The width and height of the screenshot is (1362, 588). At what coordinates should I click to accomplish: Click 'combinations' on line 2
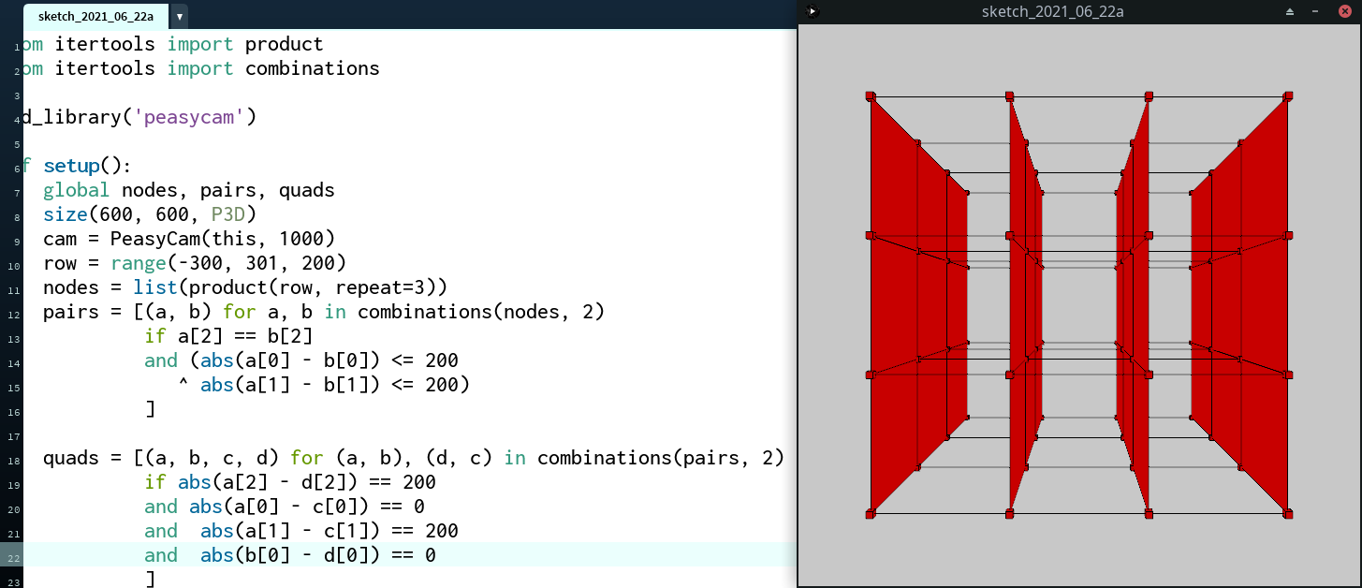coord(312,68)
